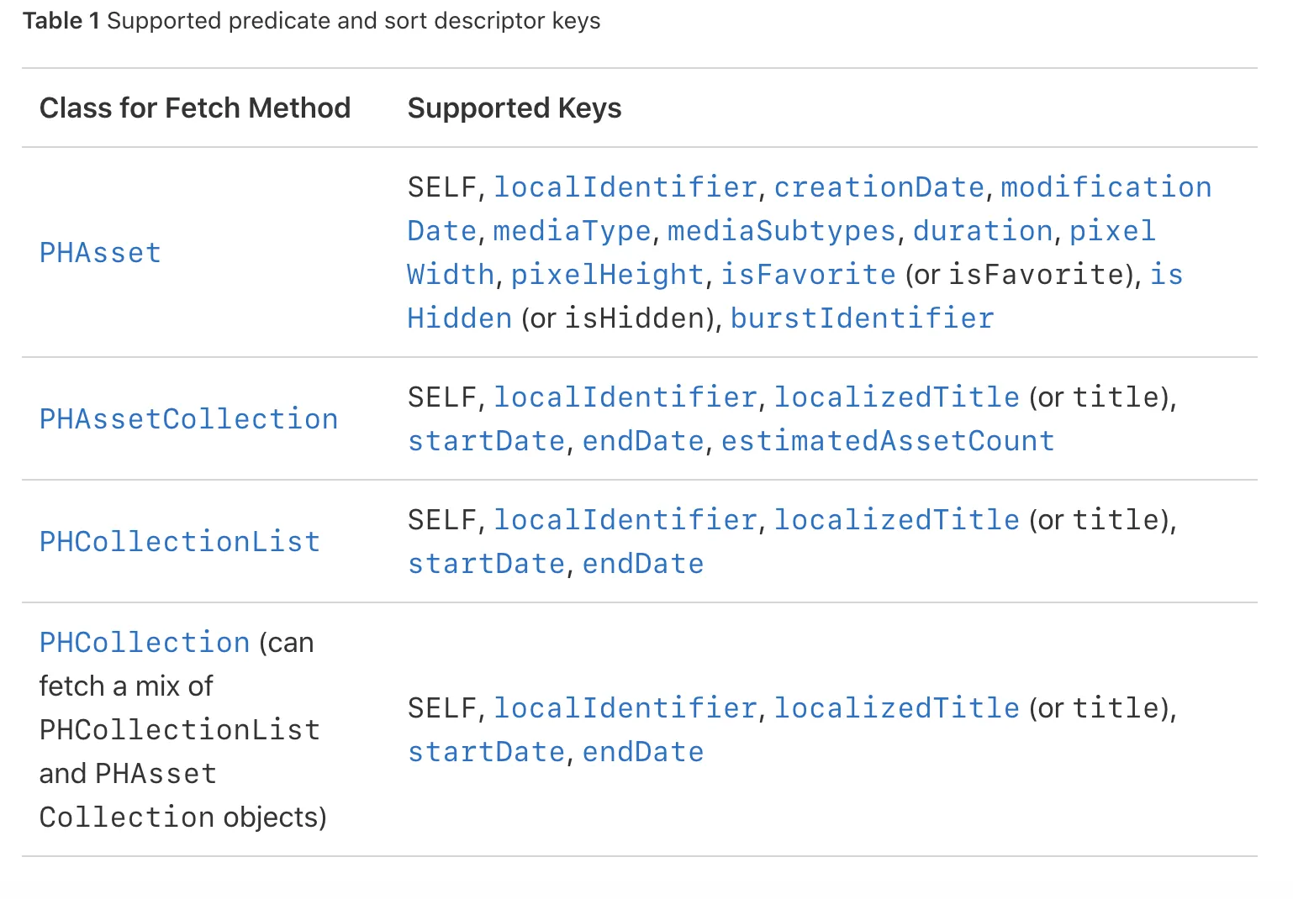Click endDate in the PHCollectionList row

(x=643, y=564)
